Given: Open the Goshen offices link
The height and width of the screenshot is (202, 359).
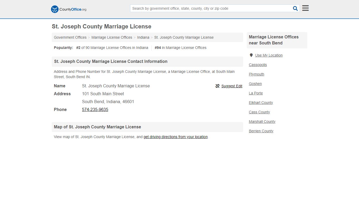Looking at the screenshot, I should (255, 84).
